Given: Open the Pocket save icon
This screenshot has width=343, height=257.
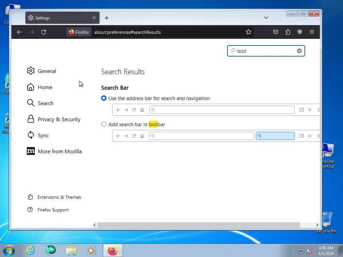Looking at the screenshot, I should (276, 32).
